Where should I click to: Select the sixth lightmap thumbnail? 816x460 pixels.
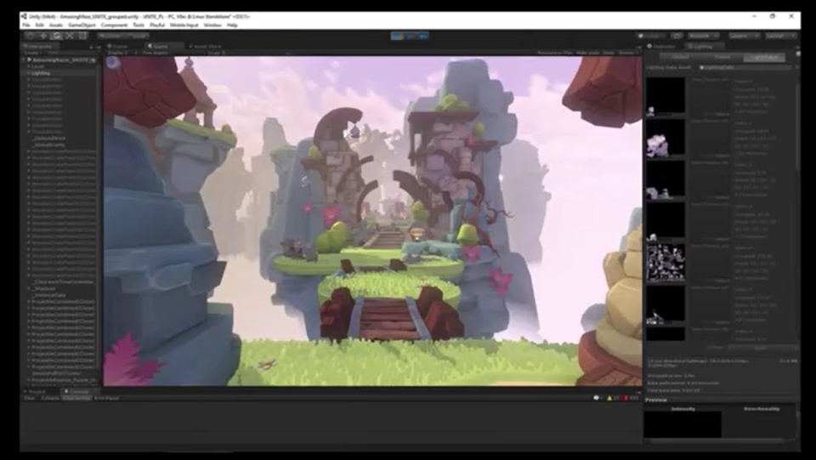666,304
